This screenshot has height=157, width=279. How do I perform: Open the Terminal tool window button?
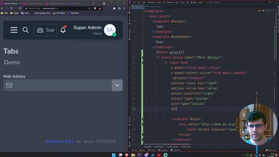click(175, 150)
